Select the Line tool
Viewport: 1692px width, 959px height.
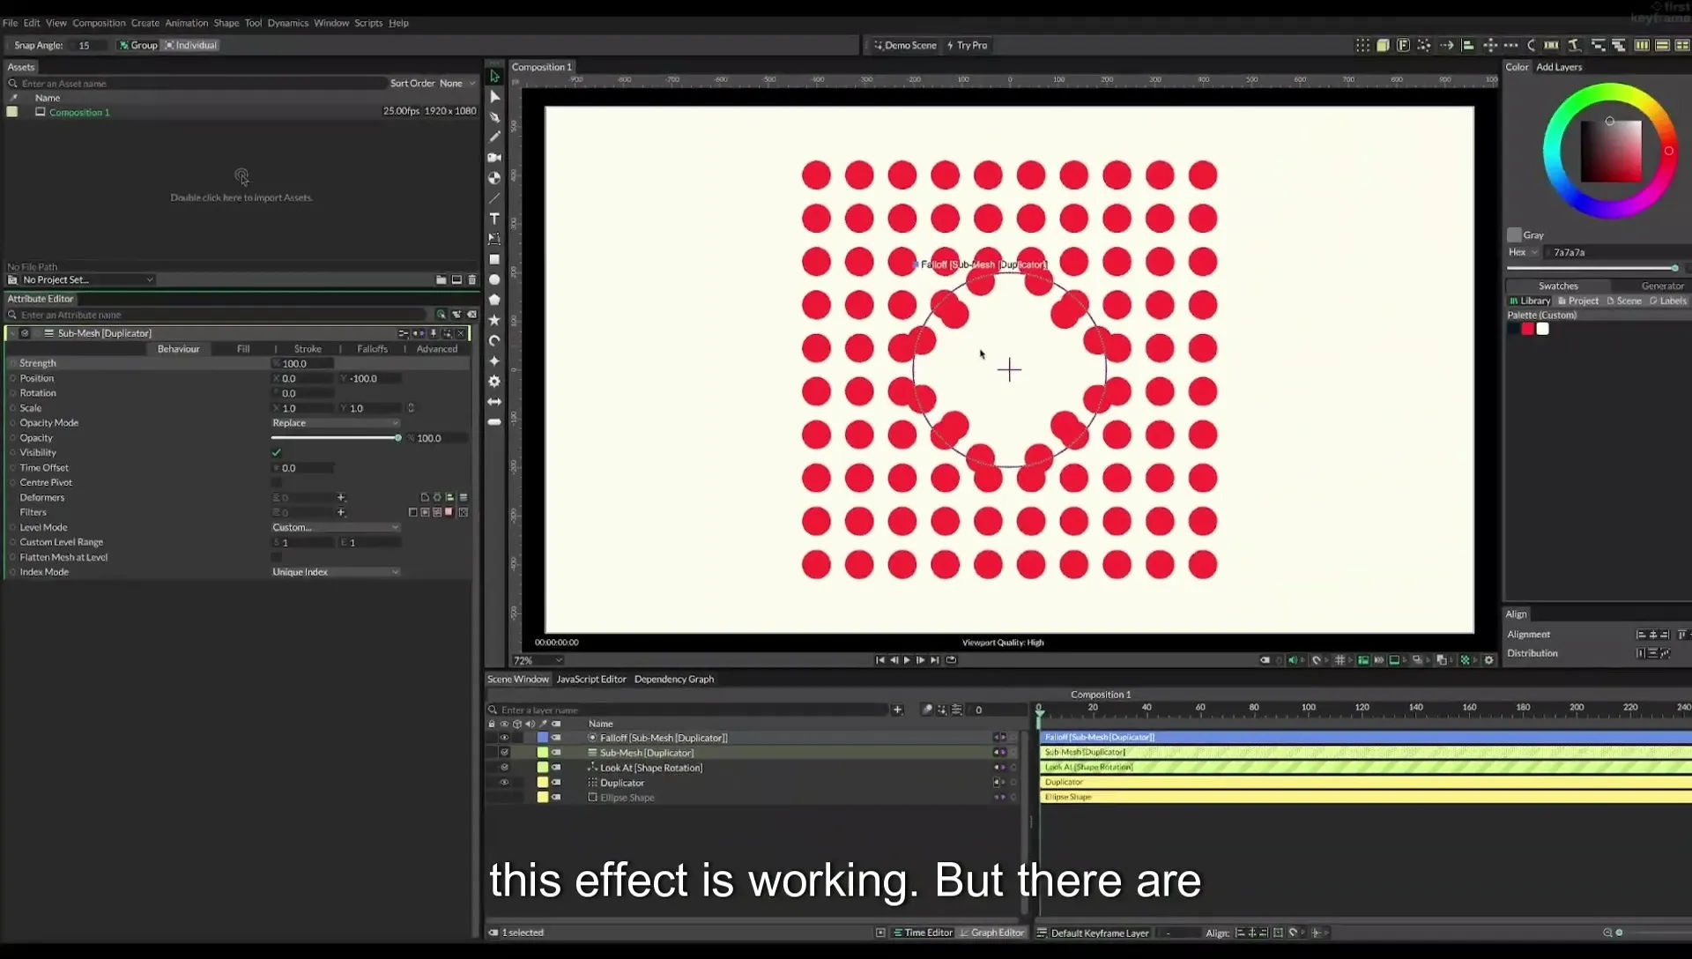(x=494, y=198)
